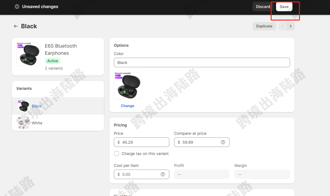Click the Variants heading
Screen dimensions: 330x196
click(24, 89)
